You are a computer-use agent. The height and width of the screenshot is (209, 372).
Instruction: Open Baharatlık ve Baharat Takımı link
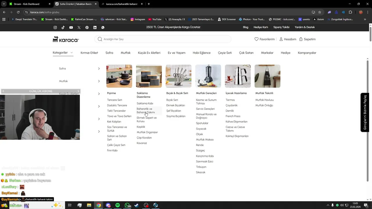point(146,111)
